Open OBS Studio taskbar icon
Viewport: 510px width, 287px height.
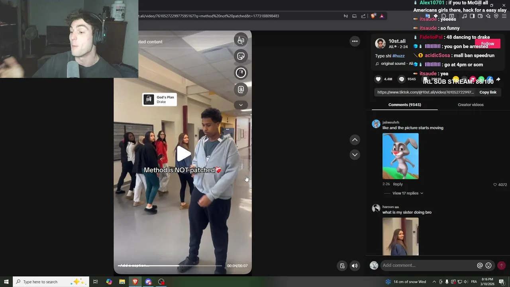pos(161,282)
